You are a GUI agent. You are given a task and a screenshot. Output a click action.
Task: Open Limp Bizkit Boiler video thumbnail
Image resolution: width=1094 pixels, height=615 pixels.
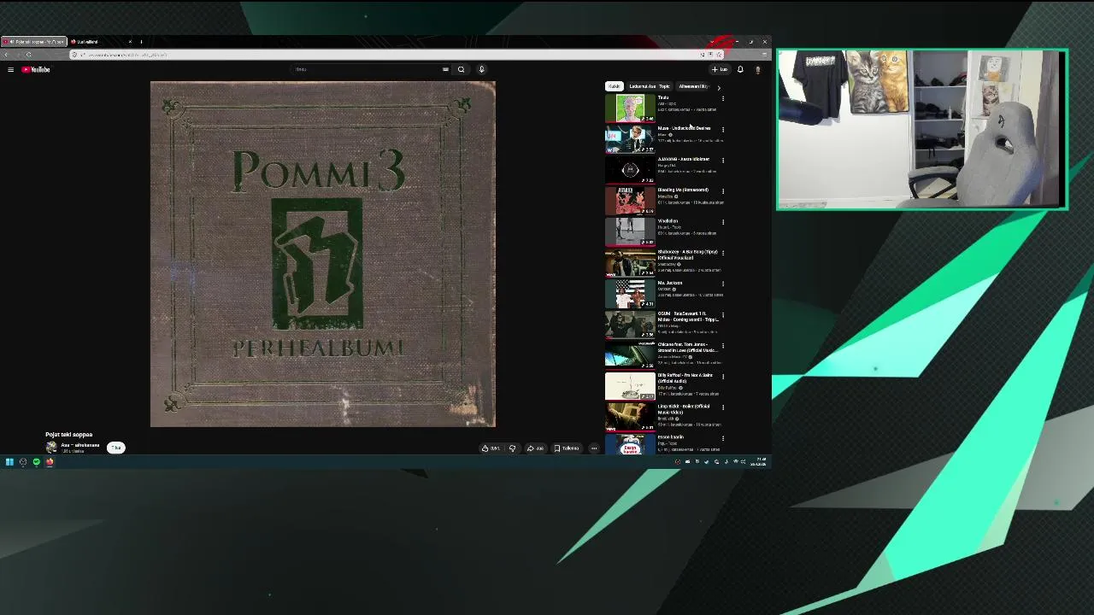(x=630, y=417)
